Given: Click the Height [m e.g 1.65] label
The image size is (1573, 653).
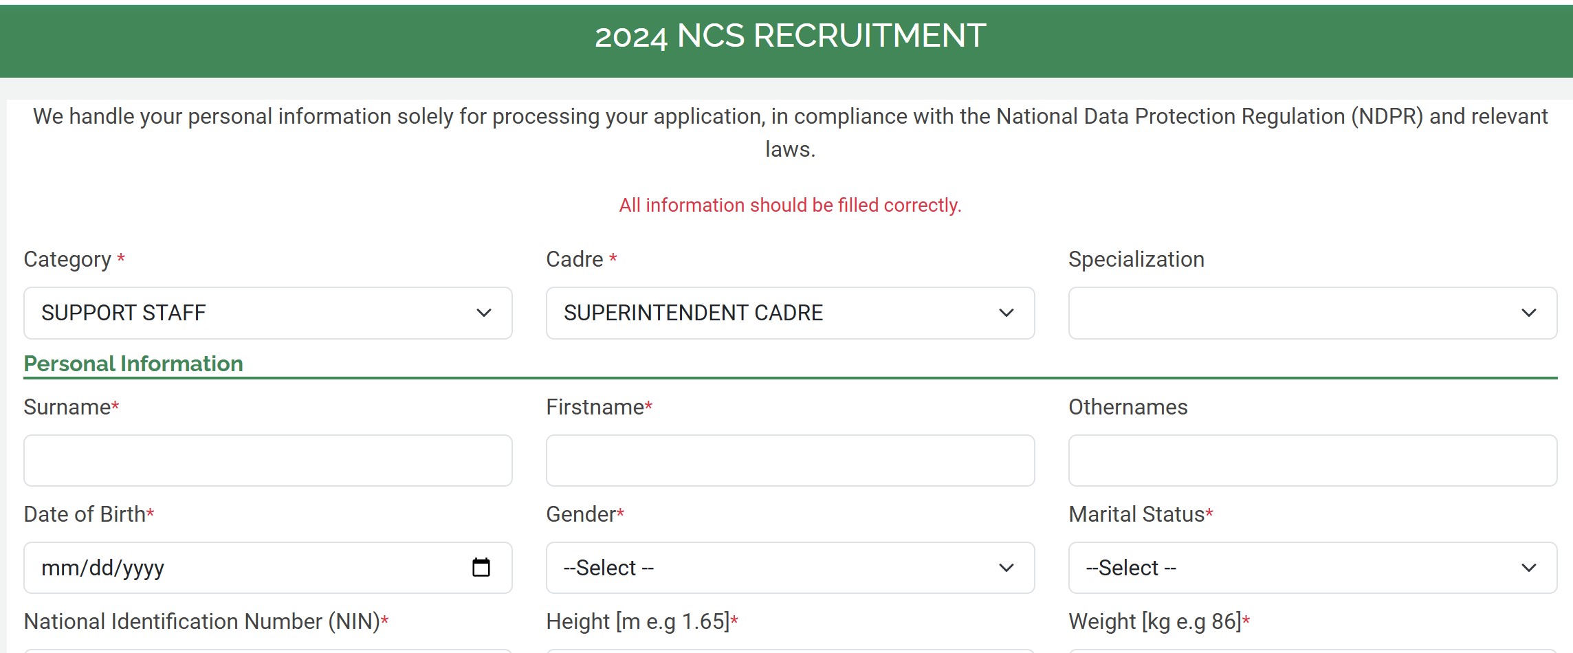Looking at the screenshot, I should coord(639,621).
